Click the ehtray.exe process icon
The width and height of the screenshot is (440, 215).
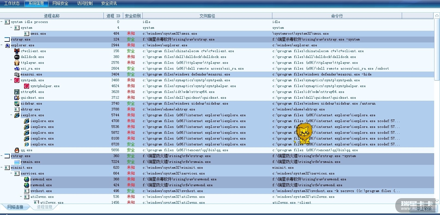(x=17, y=109)
